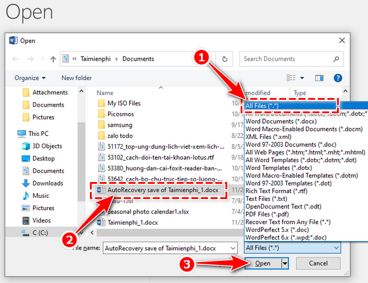Open the view options dropdown arrow
368x283 pixels.
pos(302,78)
